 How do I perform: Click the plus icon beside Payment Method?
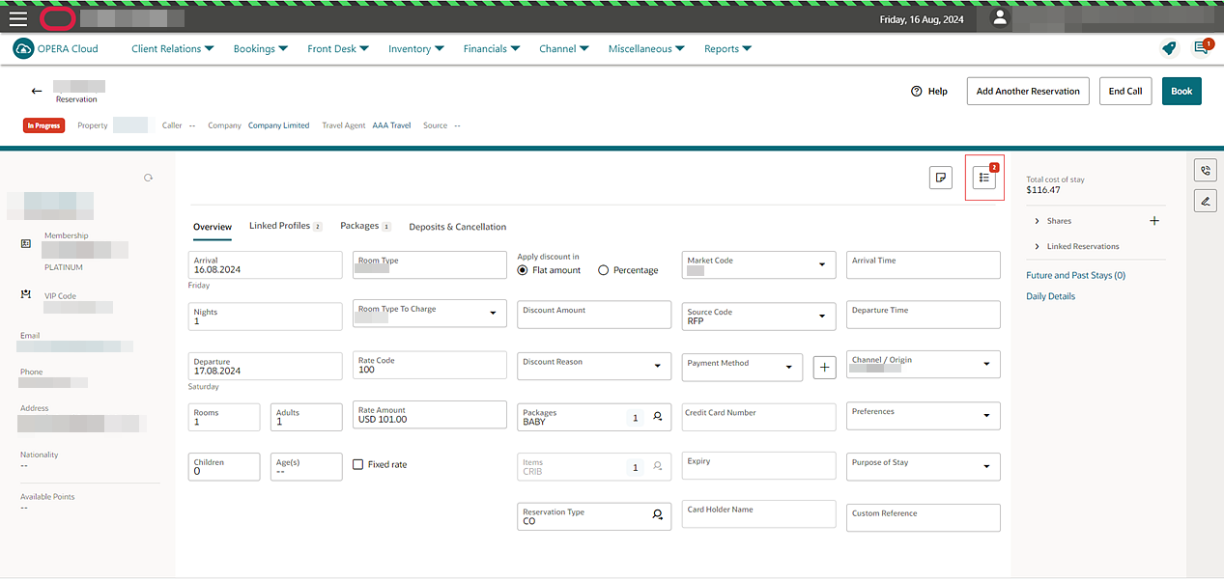coord(824,368)
